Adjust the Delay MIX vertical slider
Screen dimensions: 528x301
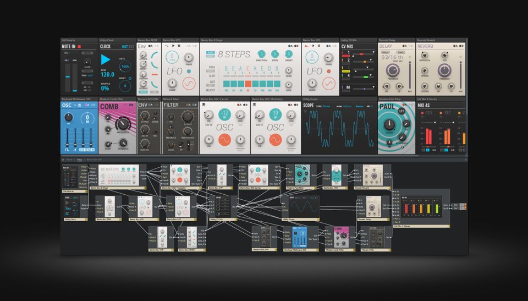coord(409,75)
